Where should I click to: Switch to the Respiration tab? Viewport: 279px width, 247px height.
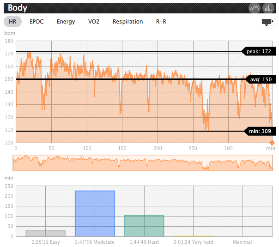click(x=127, y=22)
